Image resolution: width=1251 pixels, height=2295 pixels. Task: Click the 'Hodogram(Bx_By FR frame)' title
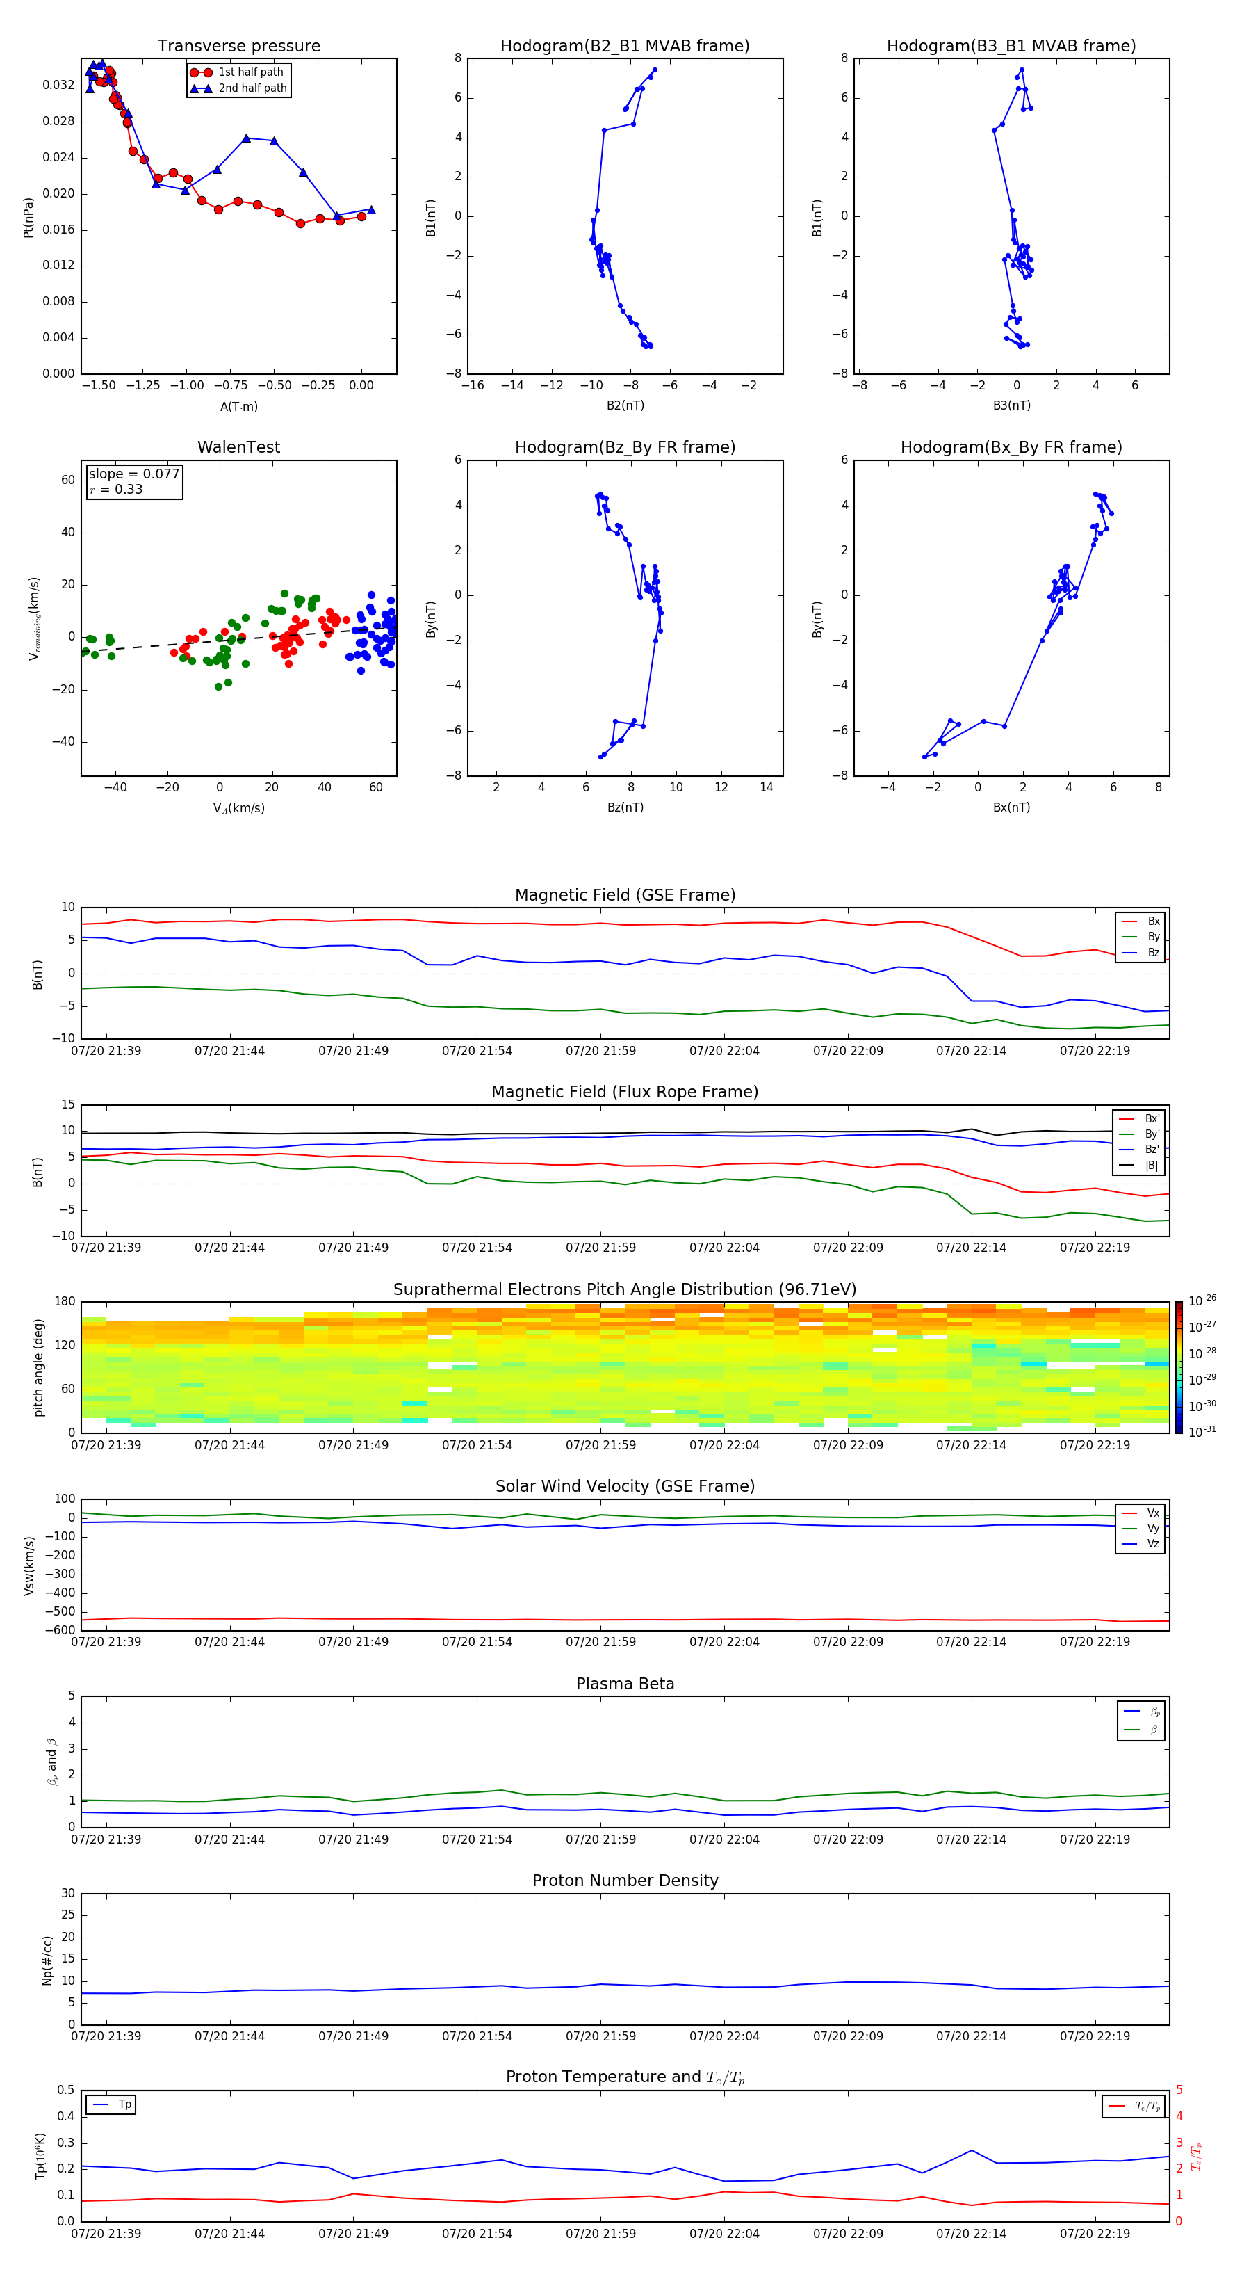pyautogui.click(x=1011, y=447)
